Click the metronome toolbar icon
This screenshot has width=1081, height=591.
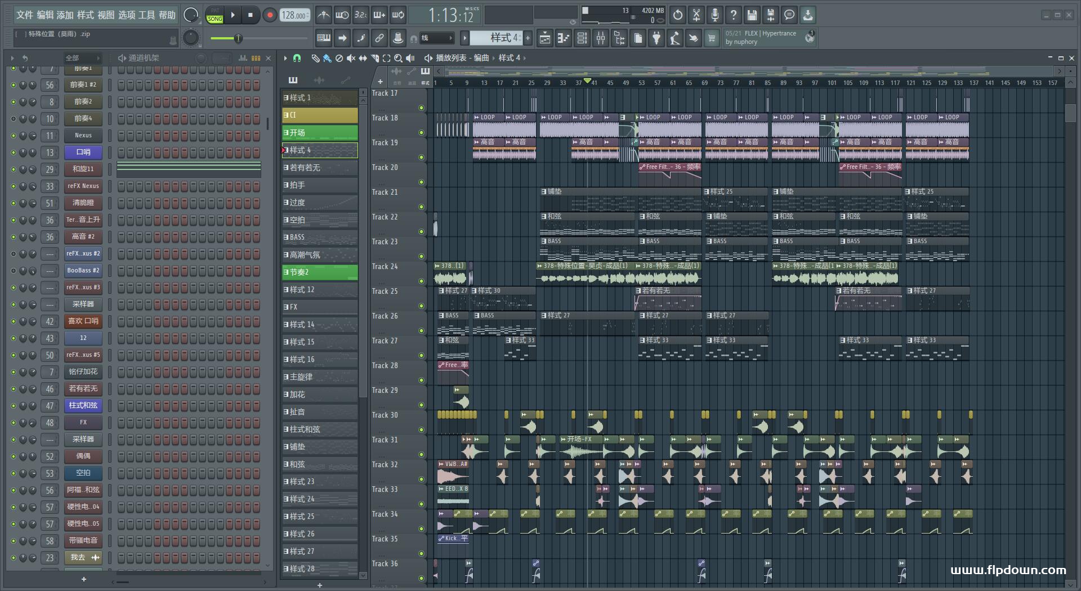323,15
